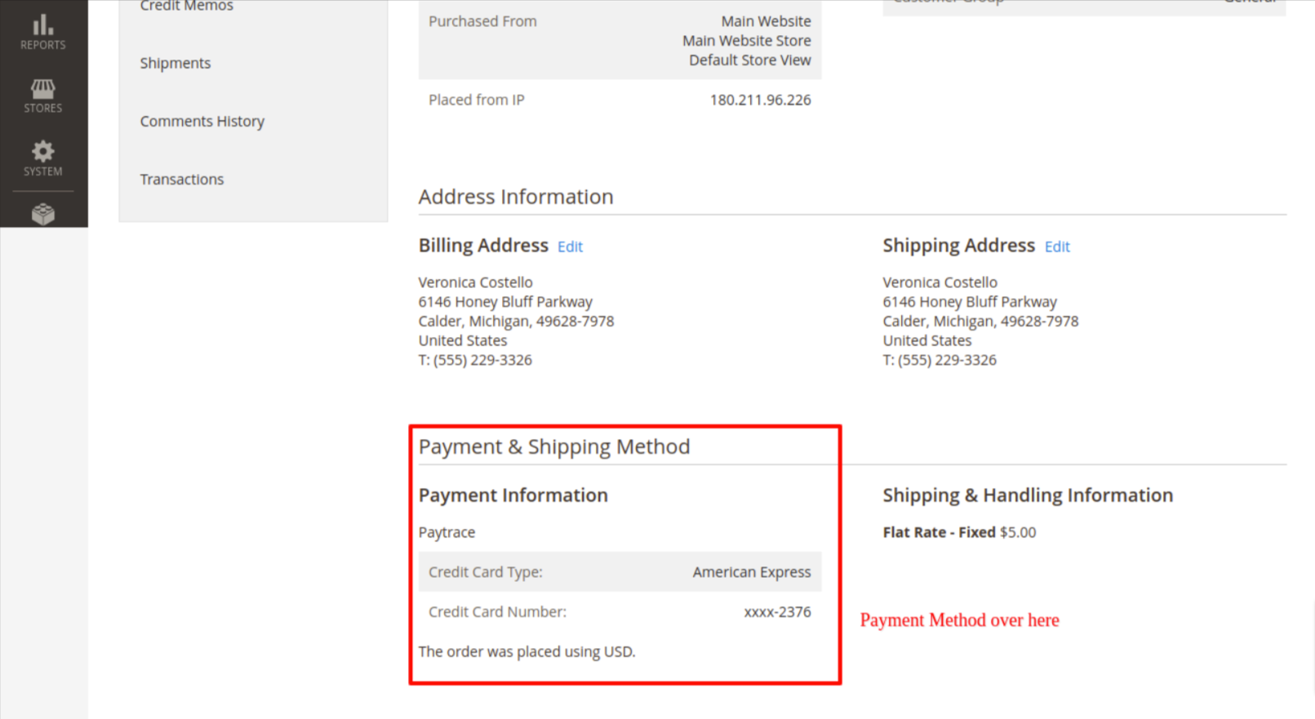
Task: Click the Address Information section heading
Action: coord(516,197)
